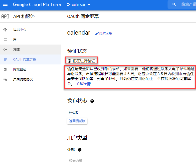Open the 了解详情 link
Image resolution: width=196 pixels, height=165 pixels.
83,84
